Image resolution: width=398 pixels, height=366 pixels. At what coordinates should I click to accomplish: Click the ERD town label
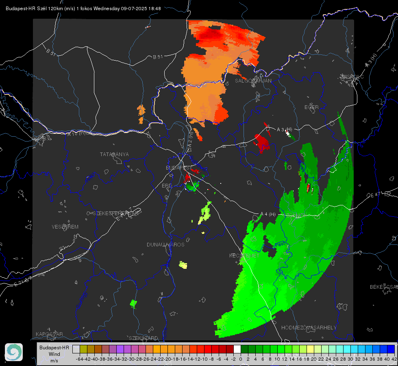click(167, 186)
